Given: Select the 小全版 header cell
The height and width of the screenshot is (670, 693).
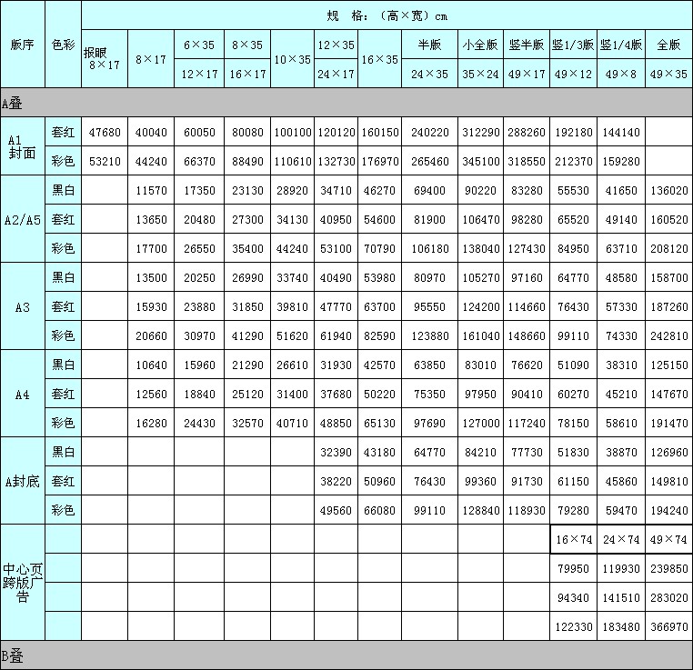Looking at the screenshot, I should [480, 45].
